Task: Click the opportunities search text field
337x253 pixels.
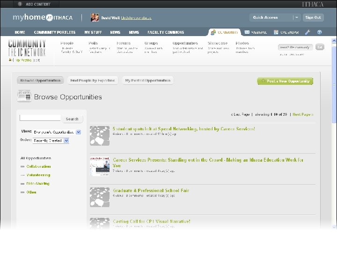Action: coord(40,118)
